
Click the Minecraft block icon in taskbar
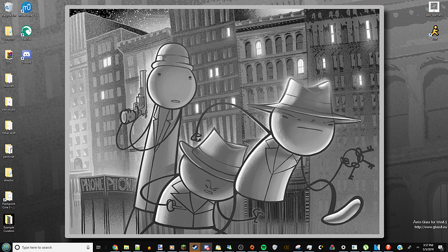[x=184, y=247]
